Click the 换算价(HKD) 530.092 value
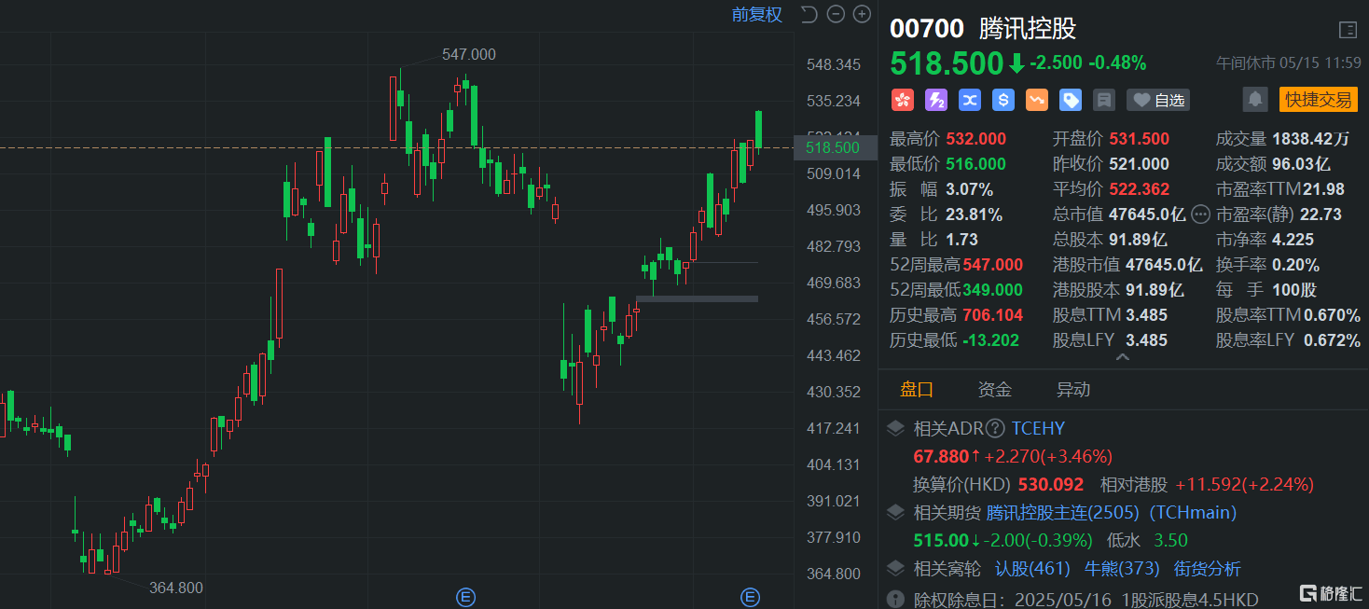This screenshot has width=1369, height=609. point(1051,484)
